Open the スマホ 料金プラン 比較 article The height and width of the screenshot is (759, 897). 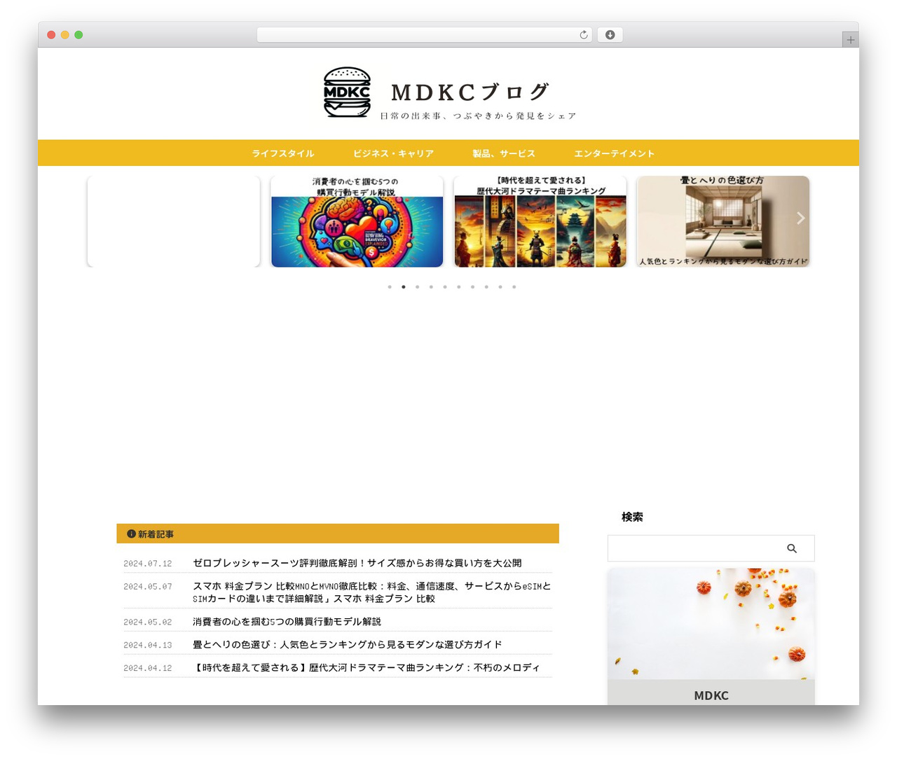[x=372, y=592]
